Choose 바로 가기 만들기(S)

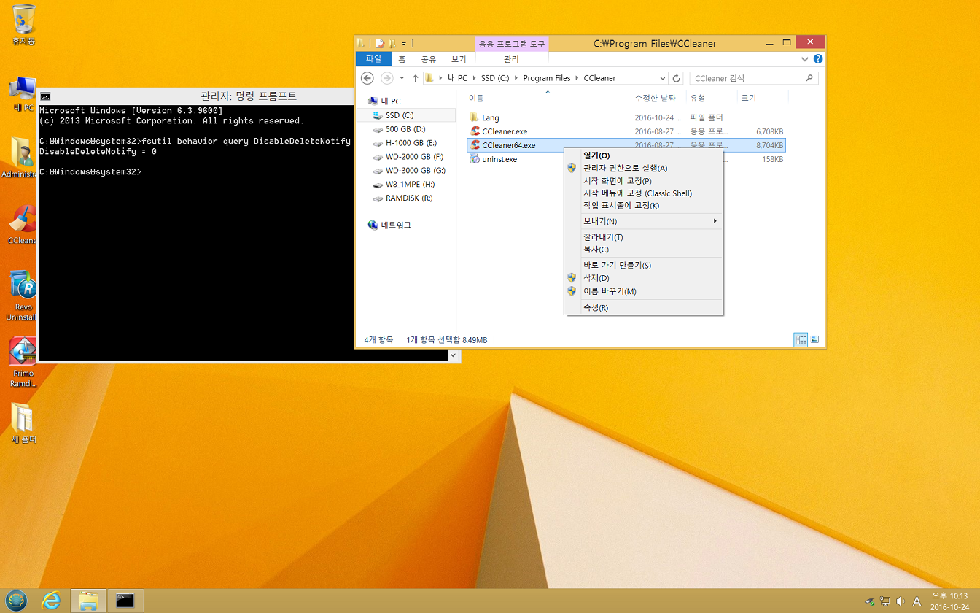tap(645, 266)
